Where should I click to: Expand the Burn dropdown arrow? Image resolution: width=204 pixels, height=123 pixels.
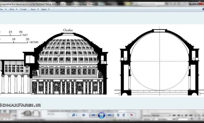click(38, 9)
